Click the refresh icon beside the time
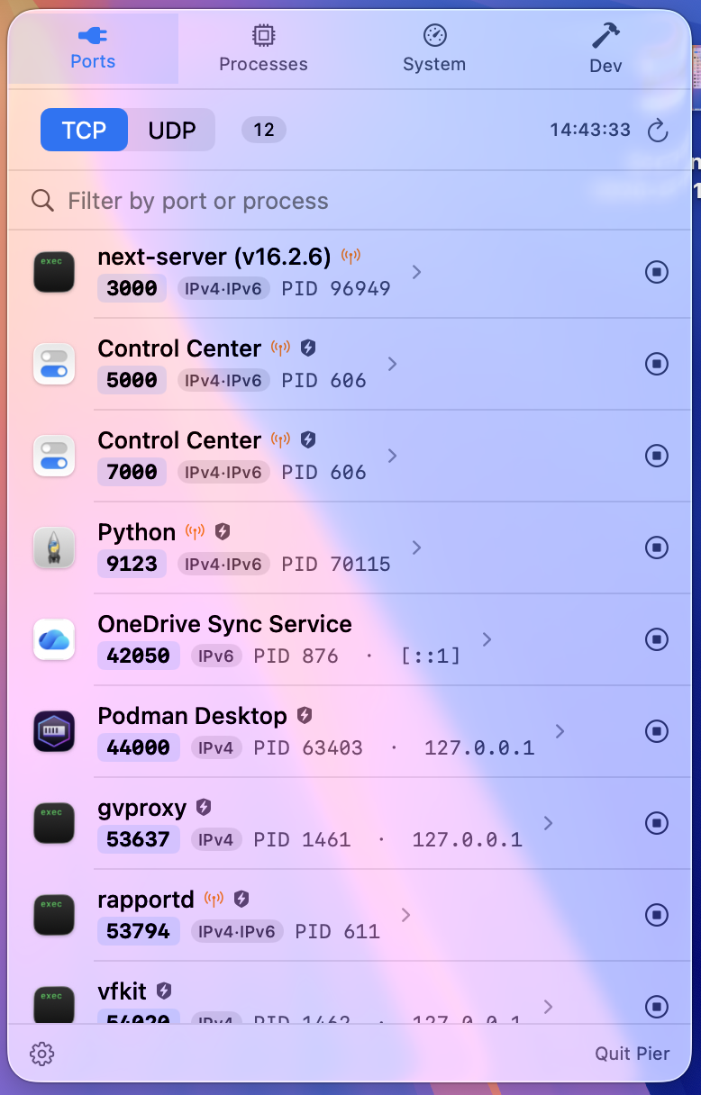The image size is (701, 1095). tap(658, 131)
